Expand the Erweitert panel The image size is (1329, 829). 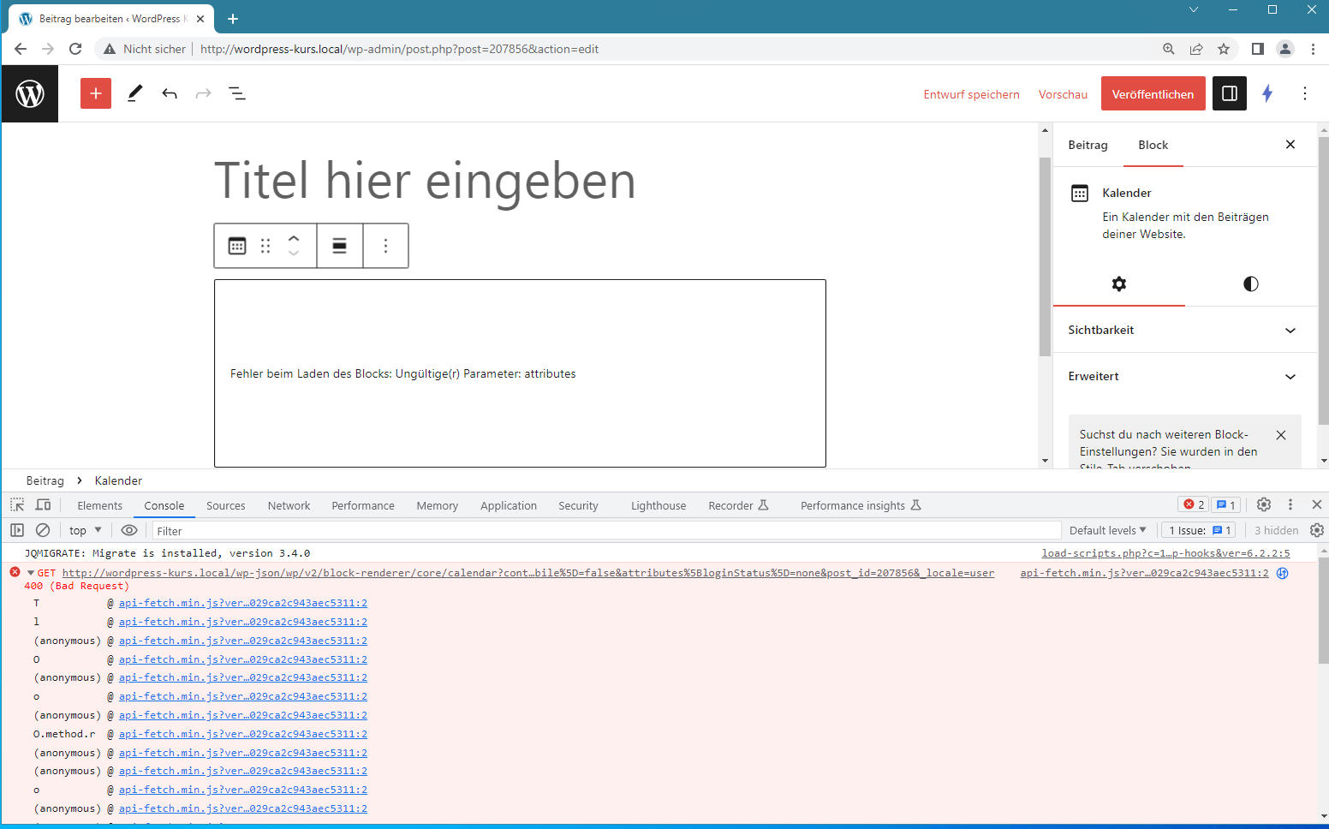pos(1184,376)
